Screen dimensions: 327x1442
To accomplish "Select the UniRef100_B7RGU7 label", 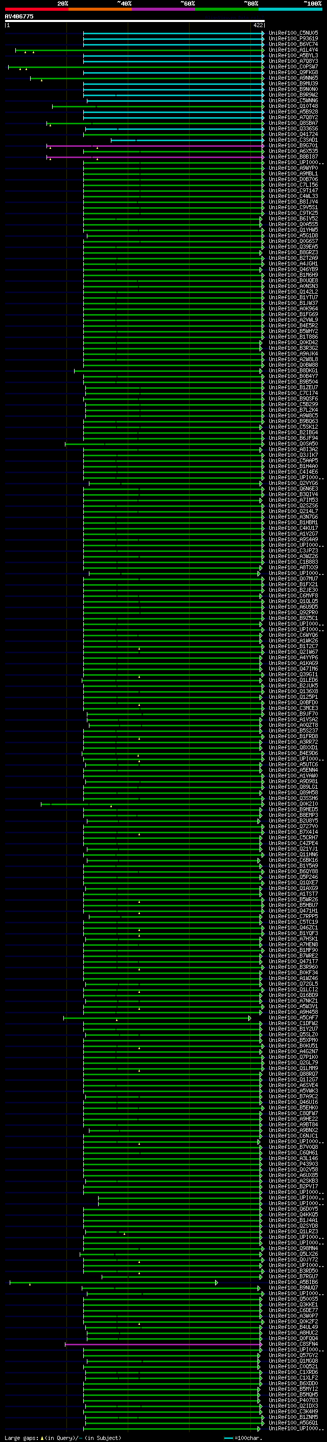I will point(293,1276).
